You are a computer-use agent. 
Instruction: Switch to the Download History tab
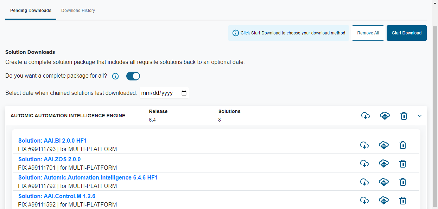78,11
